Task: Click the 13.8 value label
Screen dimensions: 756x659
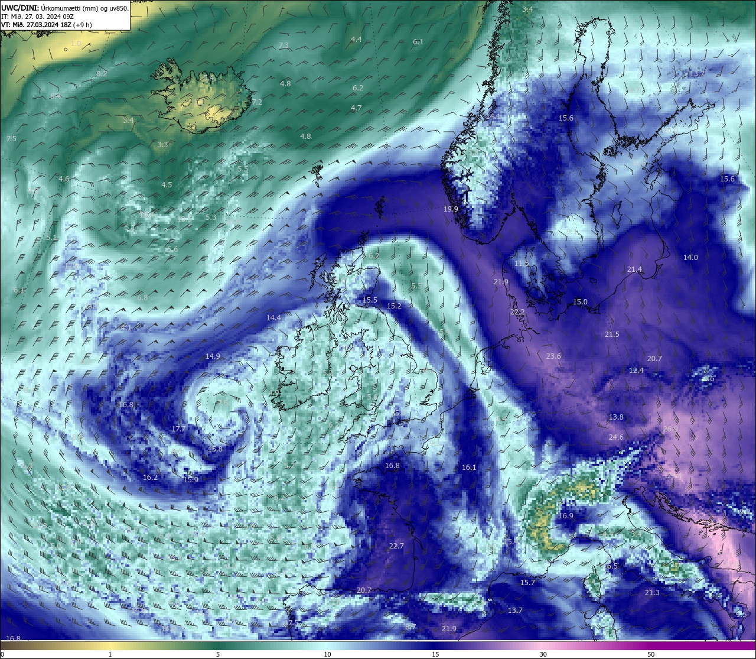Action: tap(616, 417)
